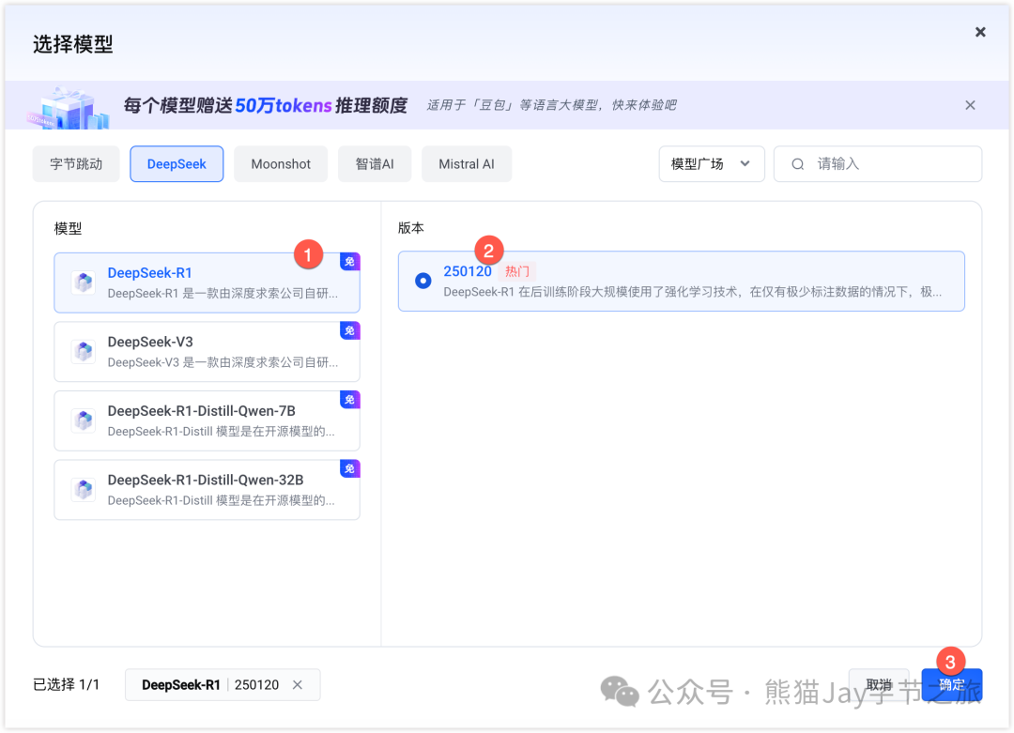Screen dimensions: 1014x733
Task: Click the 请输入 search field
Action: pyautogui.click(x=878, y=164)
